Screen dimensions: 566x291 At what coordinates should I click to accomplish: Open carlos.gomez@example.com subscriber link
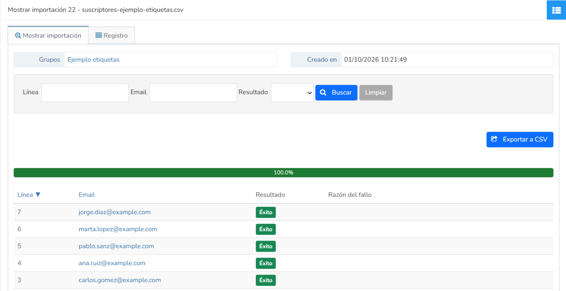tap(120, 280)
